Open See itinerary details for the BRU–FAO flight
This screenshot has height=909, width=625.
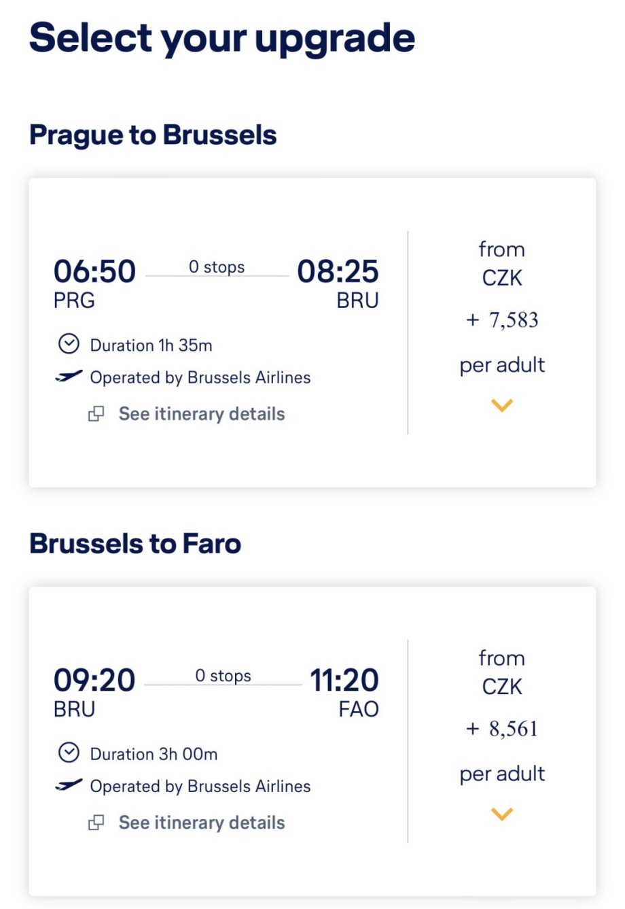click(x=201, y=823)
